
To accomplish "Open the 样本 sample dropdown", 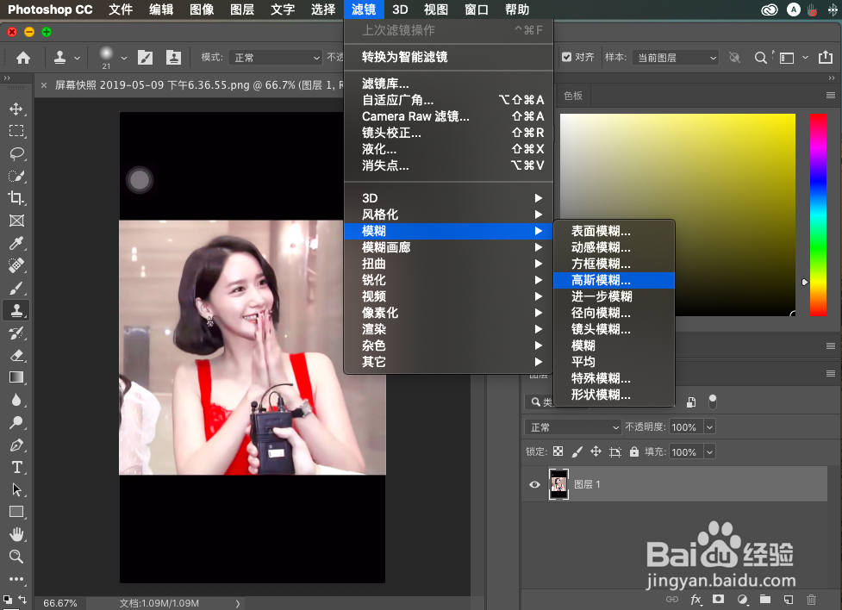I will 676,58.
